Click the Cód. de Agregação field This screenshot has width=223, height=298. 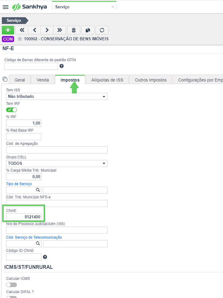57,150
